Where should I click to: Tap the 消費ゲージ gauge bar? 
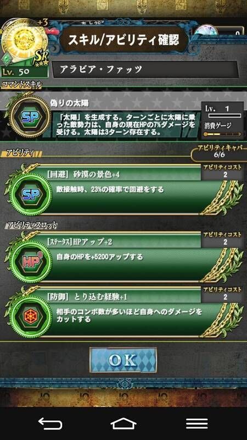222,134
